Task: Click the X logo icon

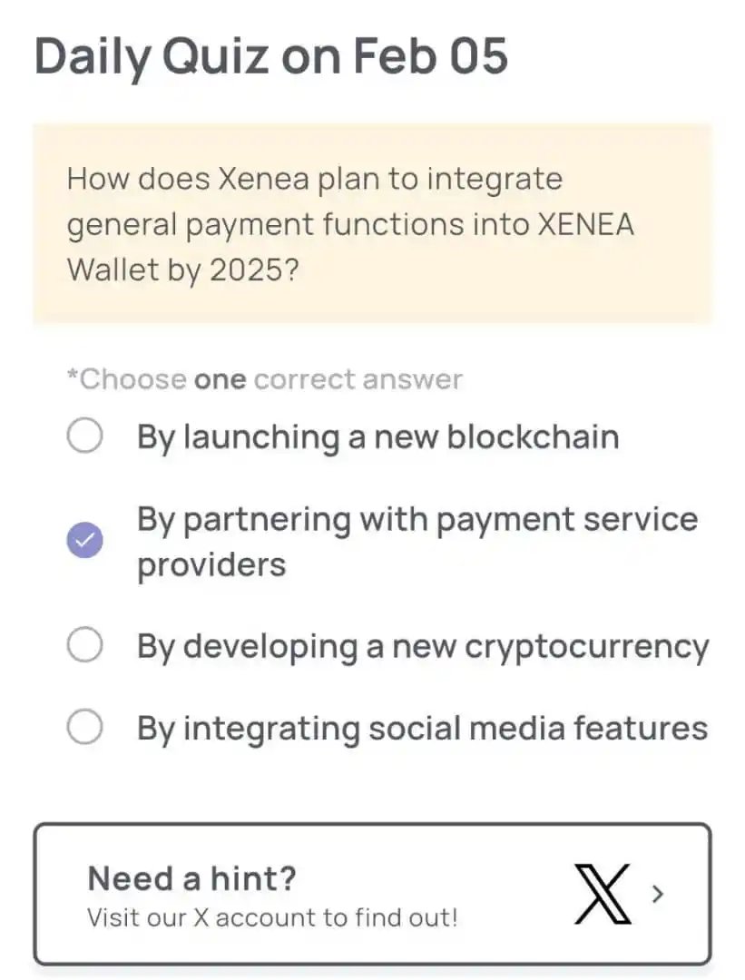Action: coord(603,895)
